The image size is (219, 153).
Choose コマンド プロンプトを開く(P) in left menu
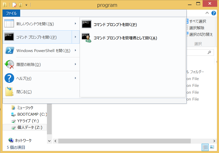37,37
